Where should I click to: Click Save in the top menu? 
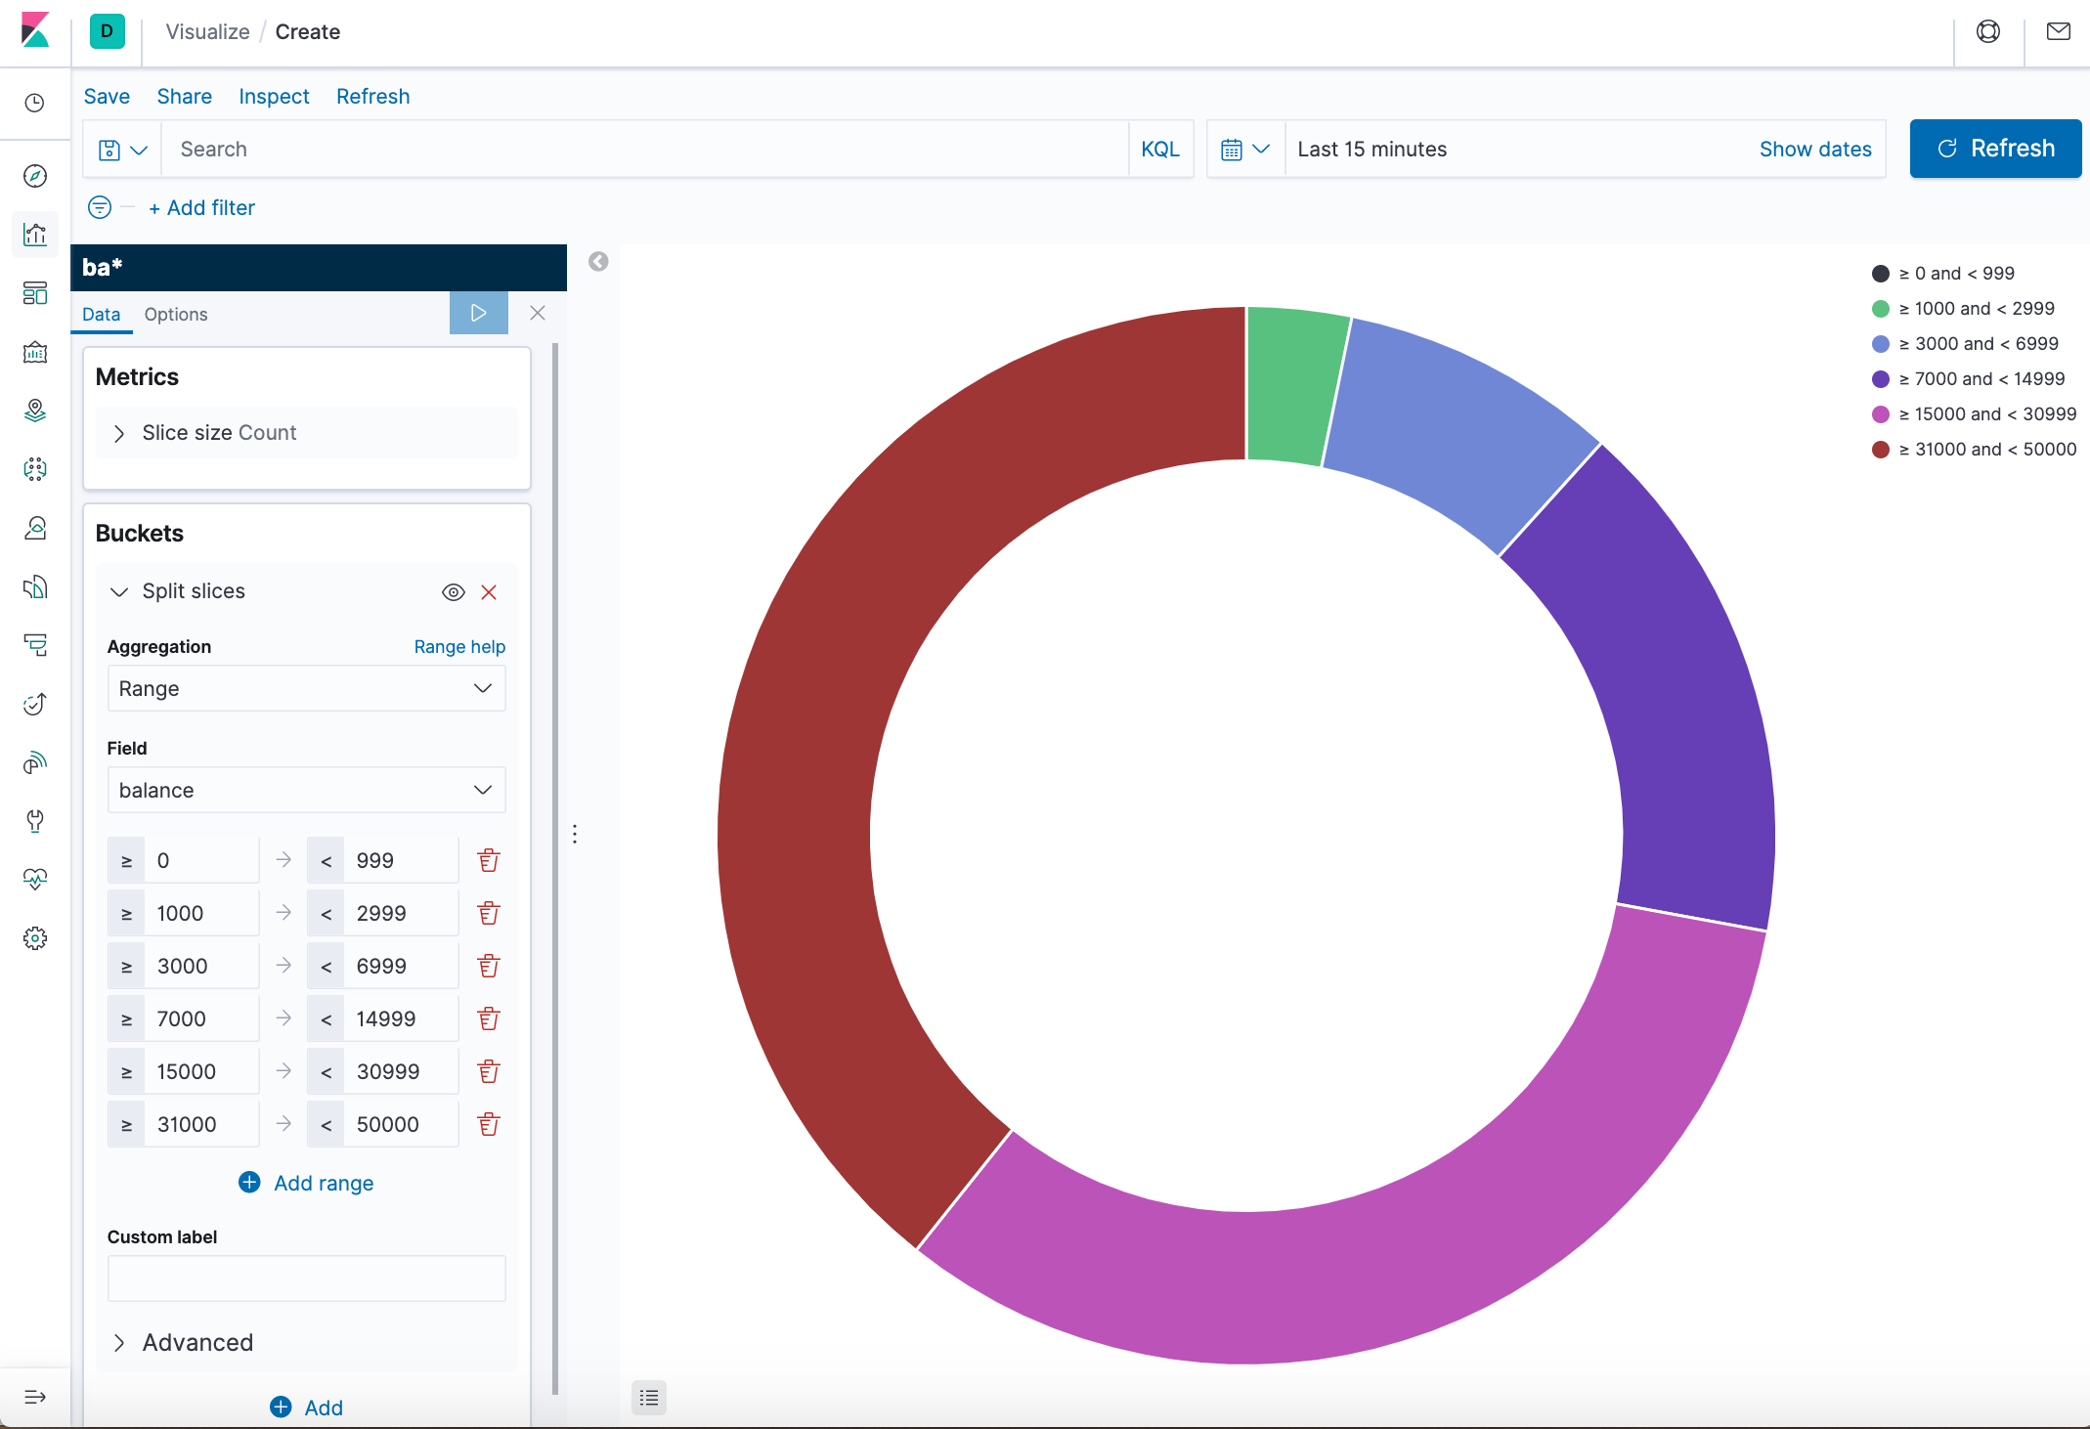[107, 96]
